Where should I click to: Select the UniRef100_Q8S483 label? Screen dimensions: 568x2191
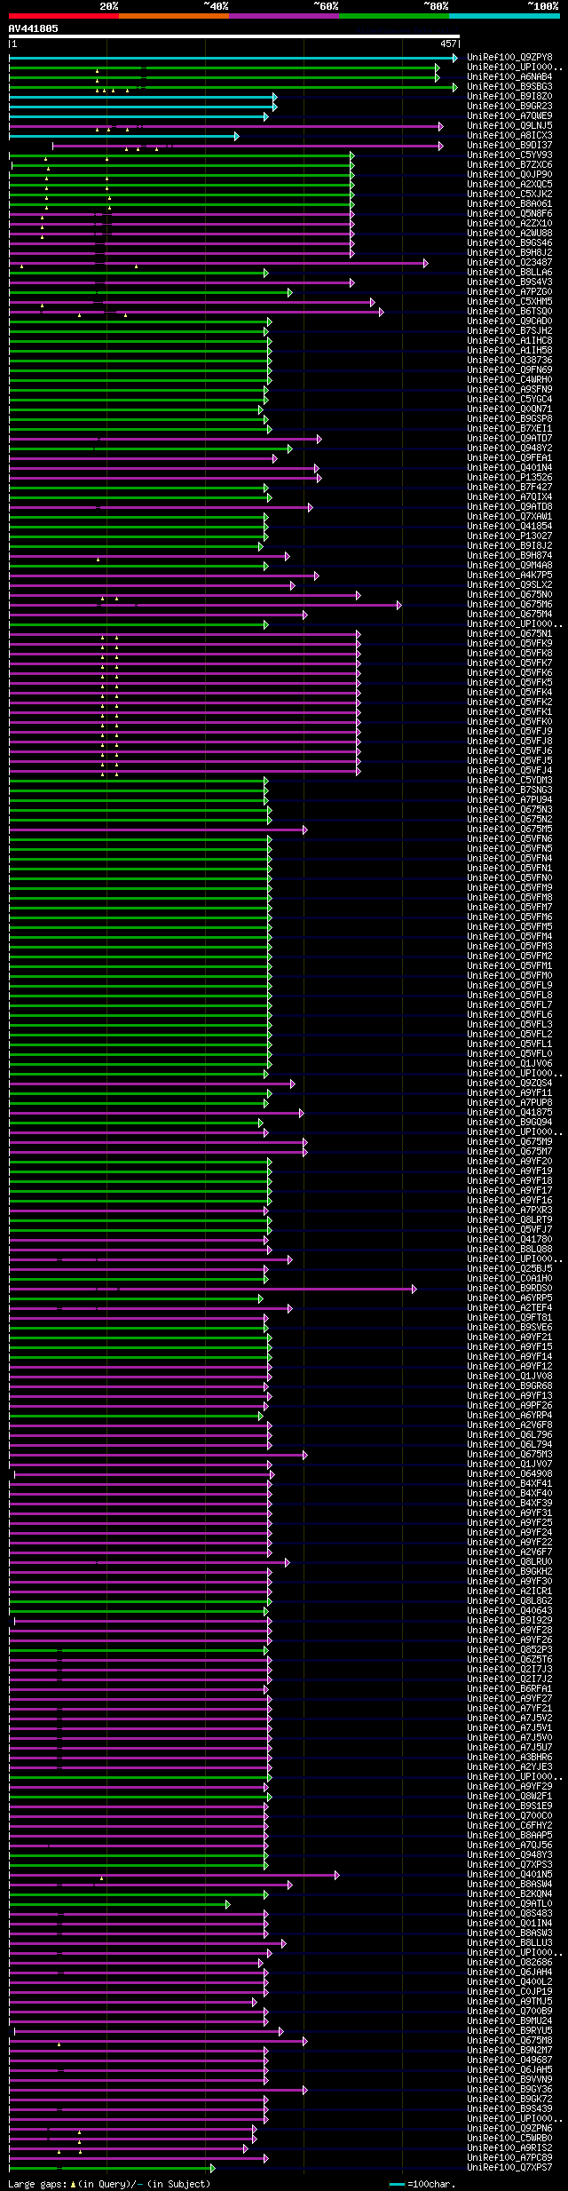point(509,1914)
